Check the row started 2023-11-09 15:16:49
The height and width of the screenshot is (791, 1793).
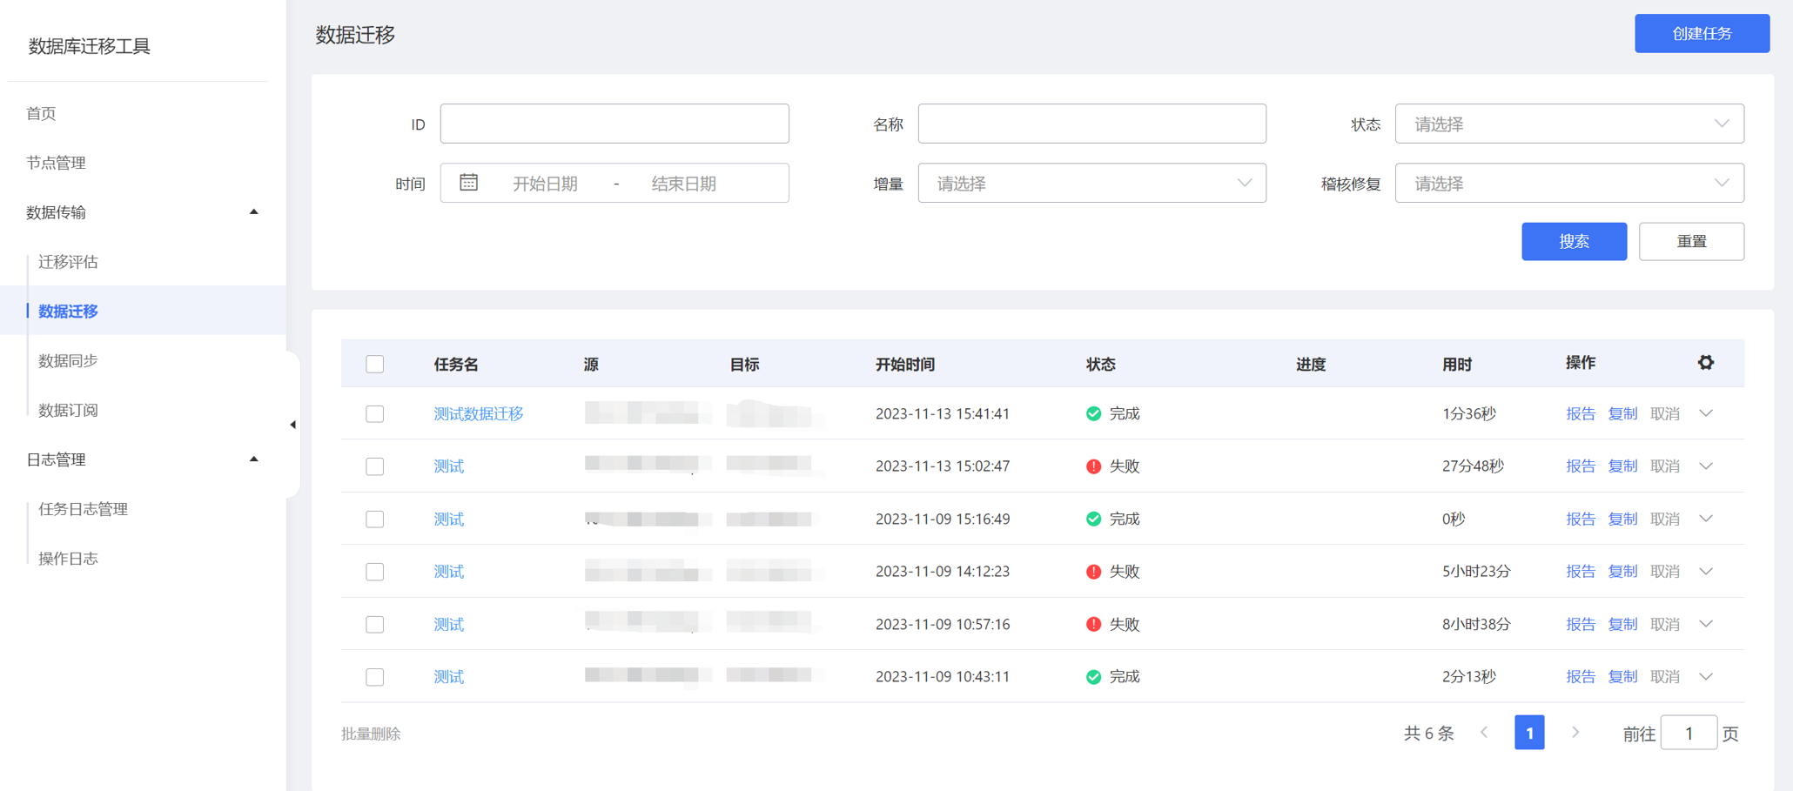pos(375,519)
